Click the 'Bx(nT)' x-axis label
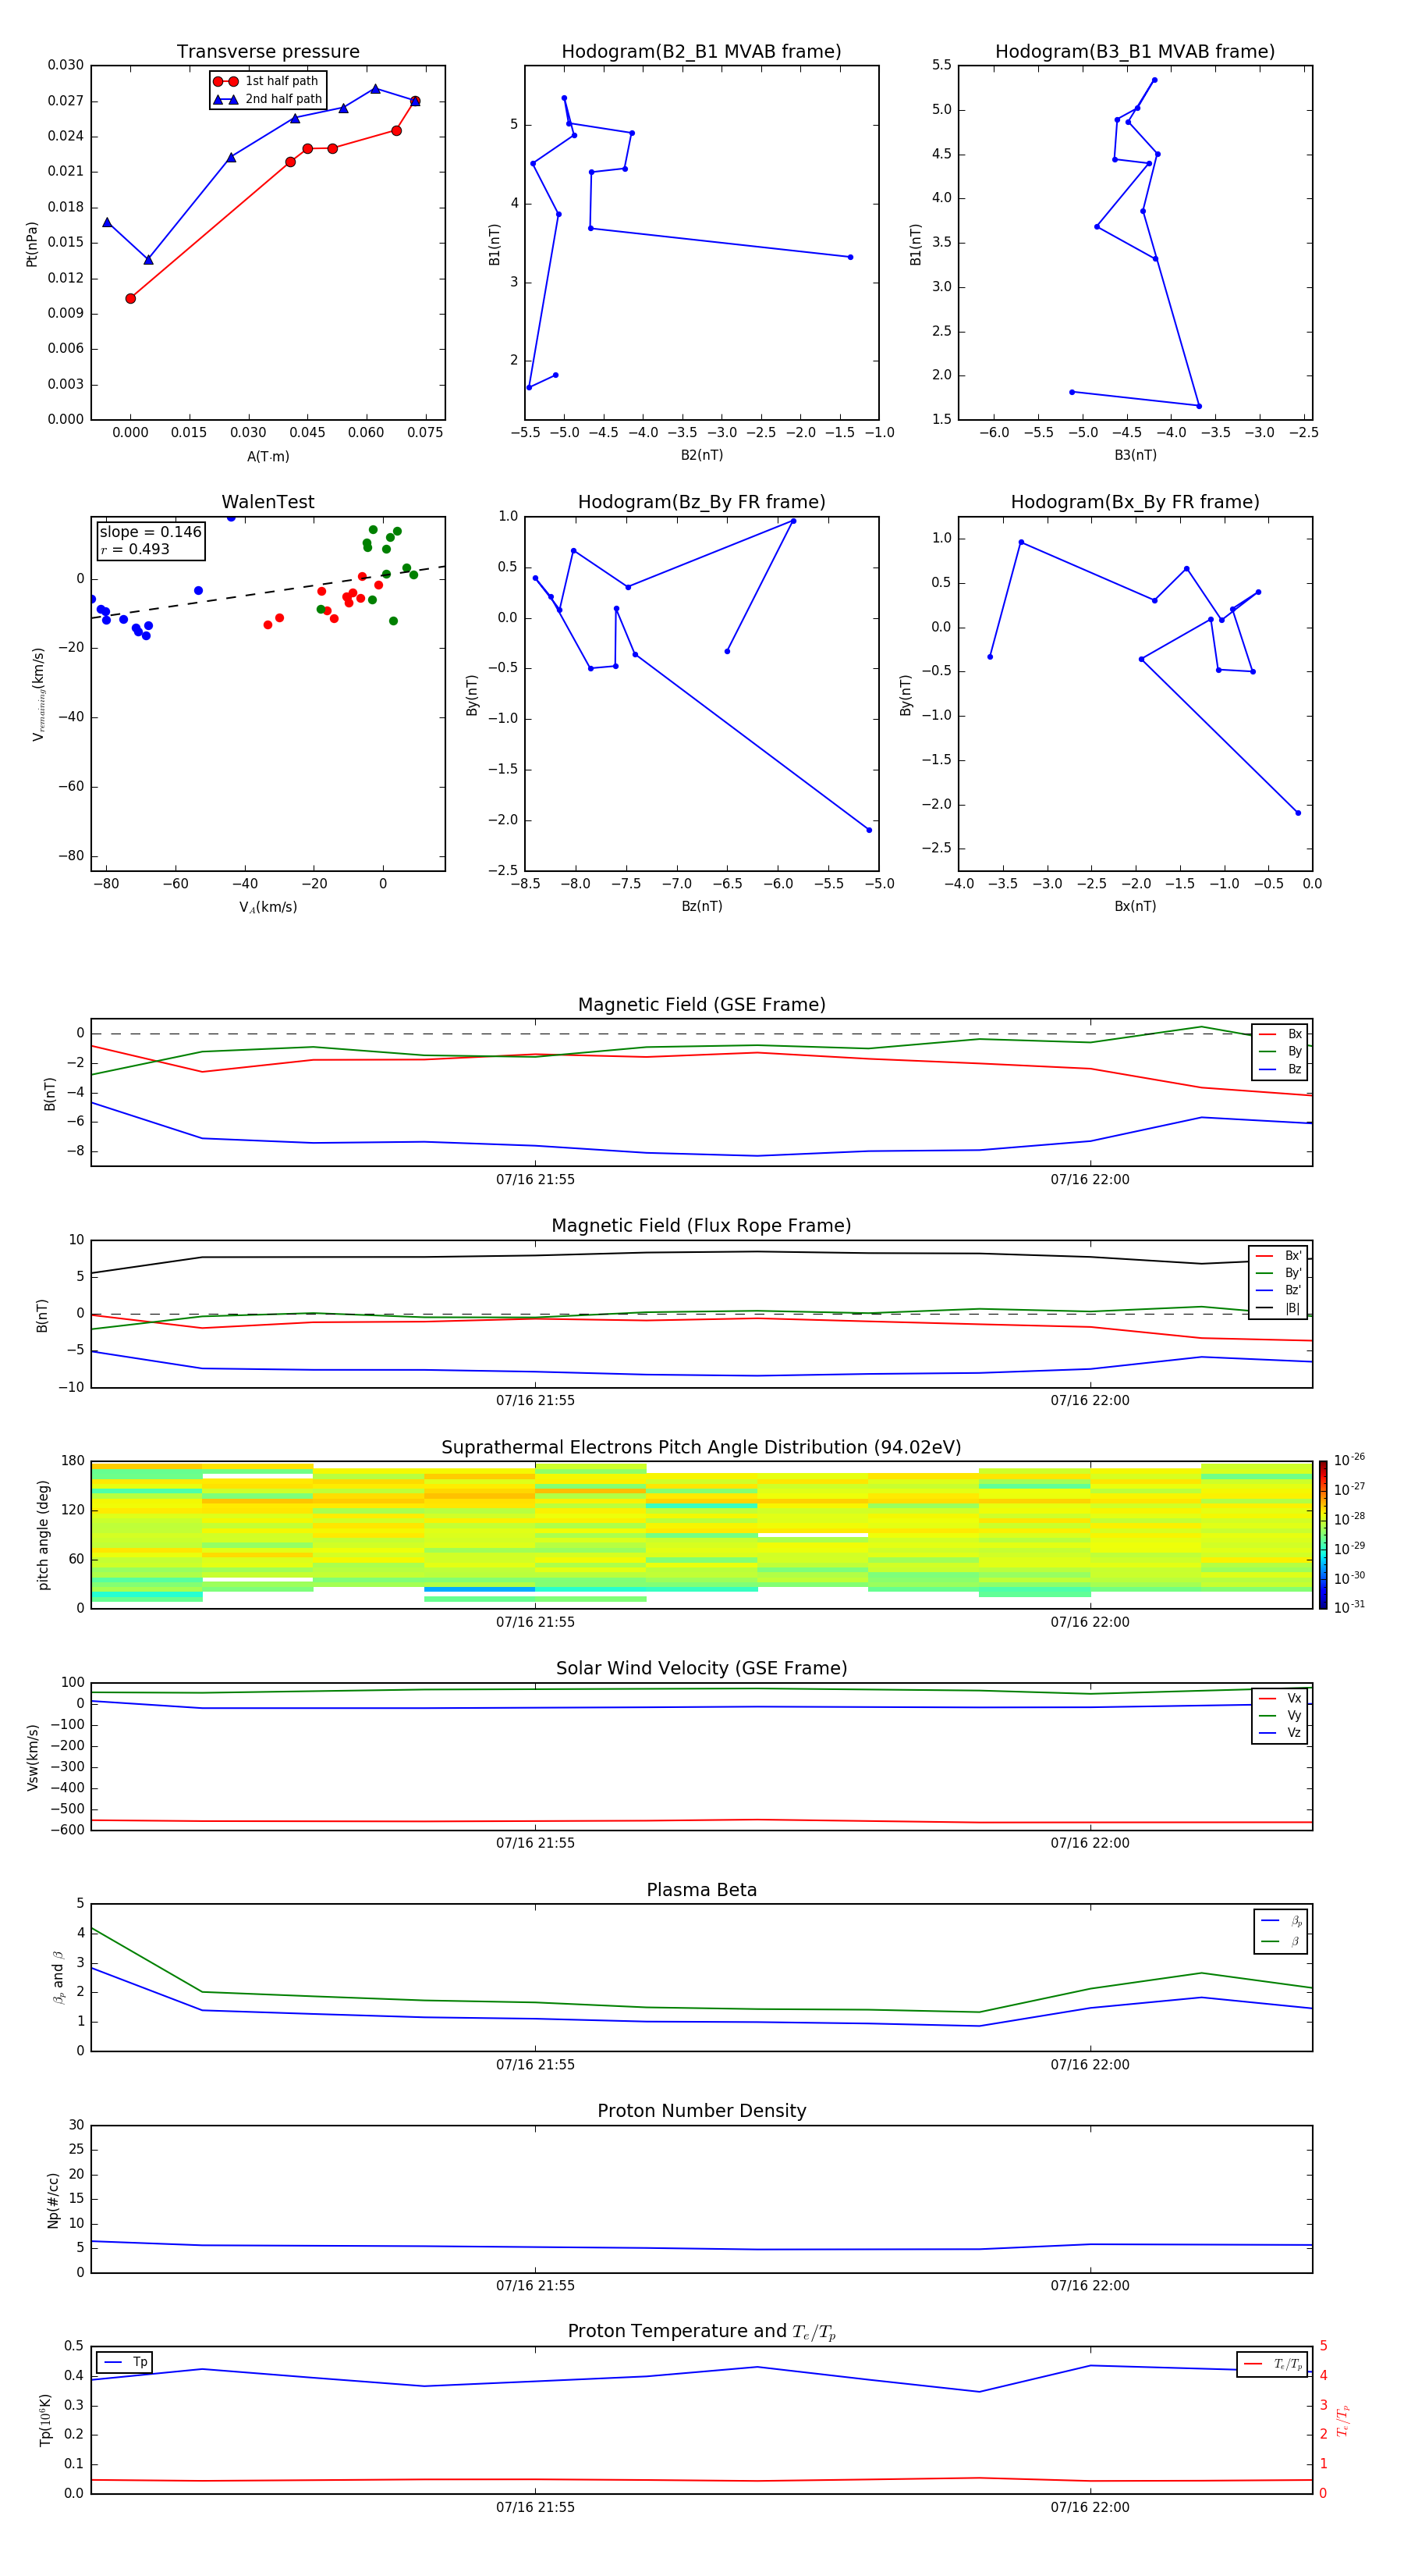Screen dimensions: 1404x2576 point(1135,906)
